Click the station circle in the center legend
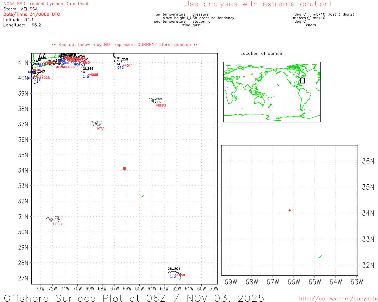Image resolution: width=378 pixels, height=302 pixels. [x=189, y=18]
